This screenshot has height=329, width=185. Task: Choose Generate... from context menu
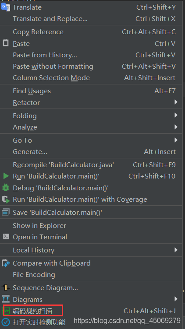click(x=91, y=152)
